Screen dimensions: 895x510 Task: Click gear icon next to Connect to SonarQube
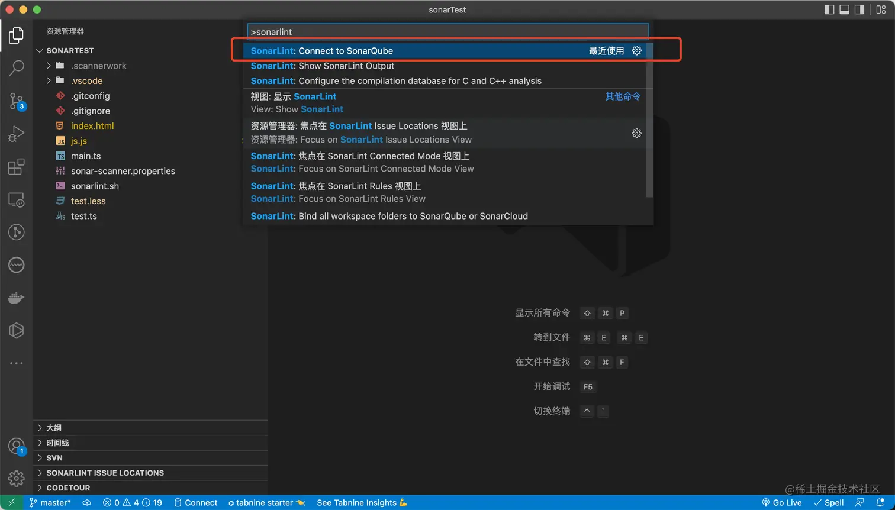(636, 51)
